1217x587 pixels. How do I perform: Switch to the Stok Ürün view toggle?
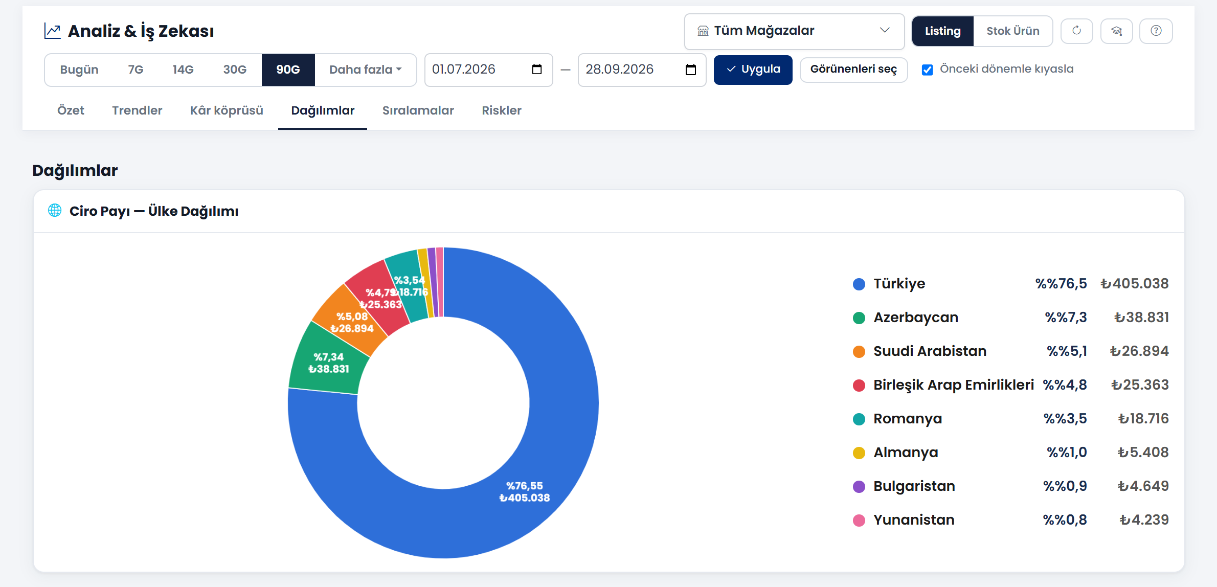1012,31
